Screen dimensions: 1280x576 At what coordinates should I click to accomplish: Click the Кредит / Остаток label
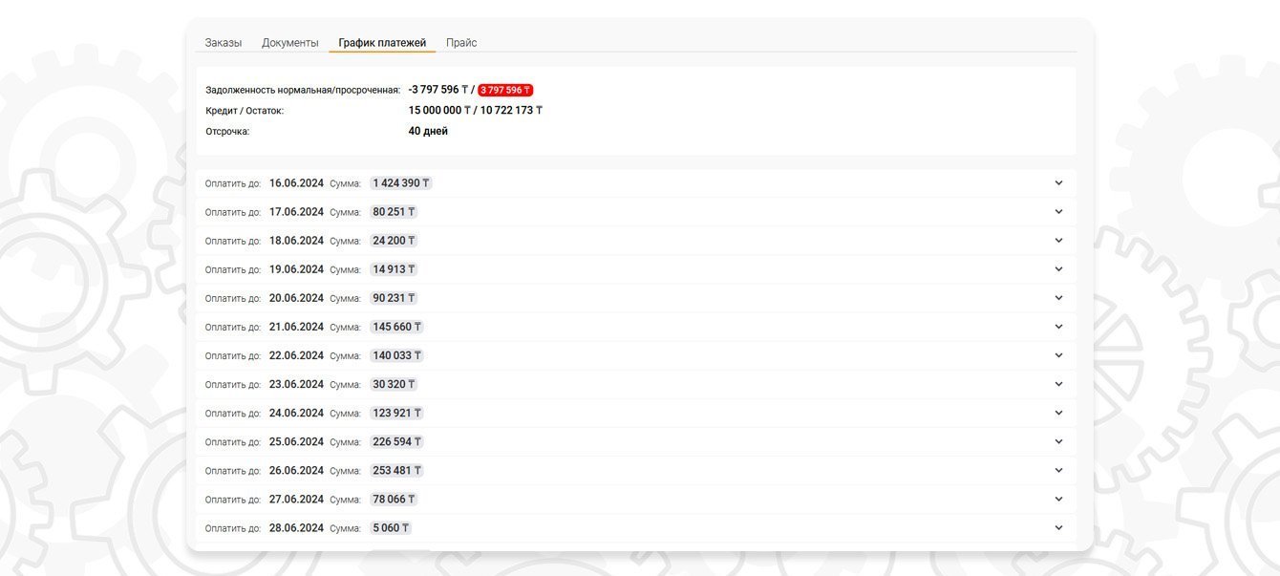tap(245, 111)
